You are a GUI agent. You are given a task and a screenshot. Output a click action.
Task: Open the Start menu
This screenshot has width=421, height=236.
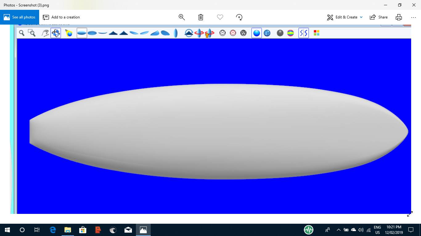pyautogui.click(x=7, y=230)
